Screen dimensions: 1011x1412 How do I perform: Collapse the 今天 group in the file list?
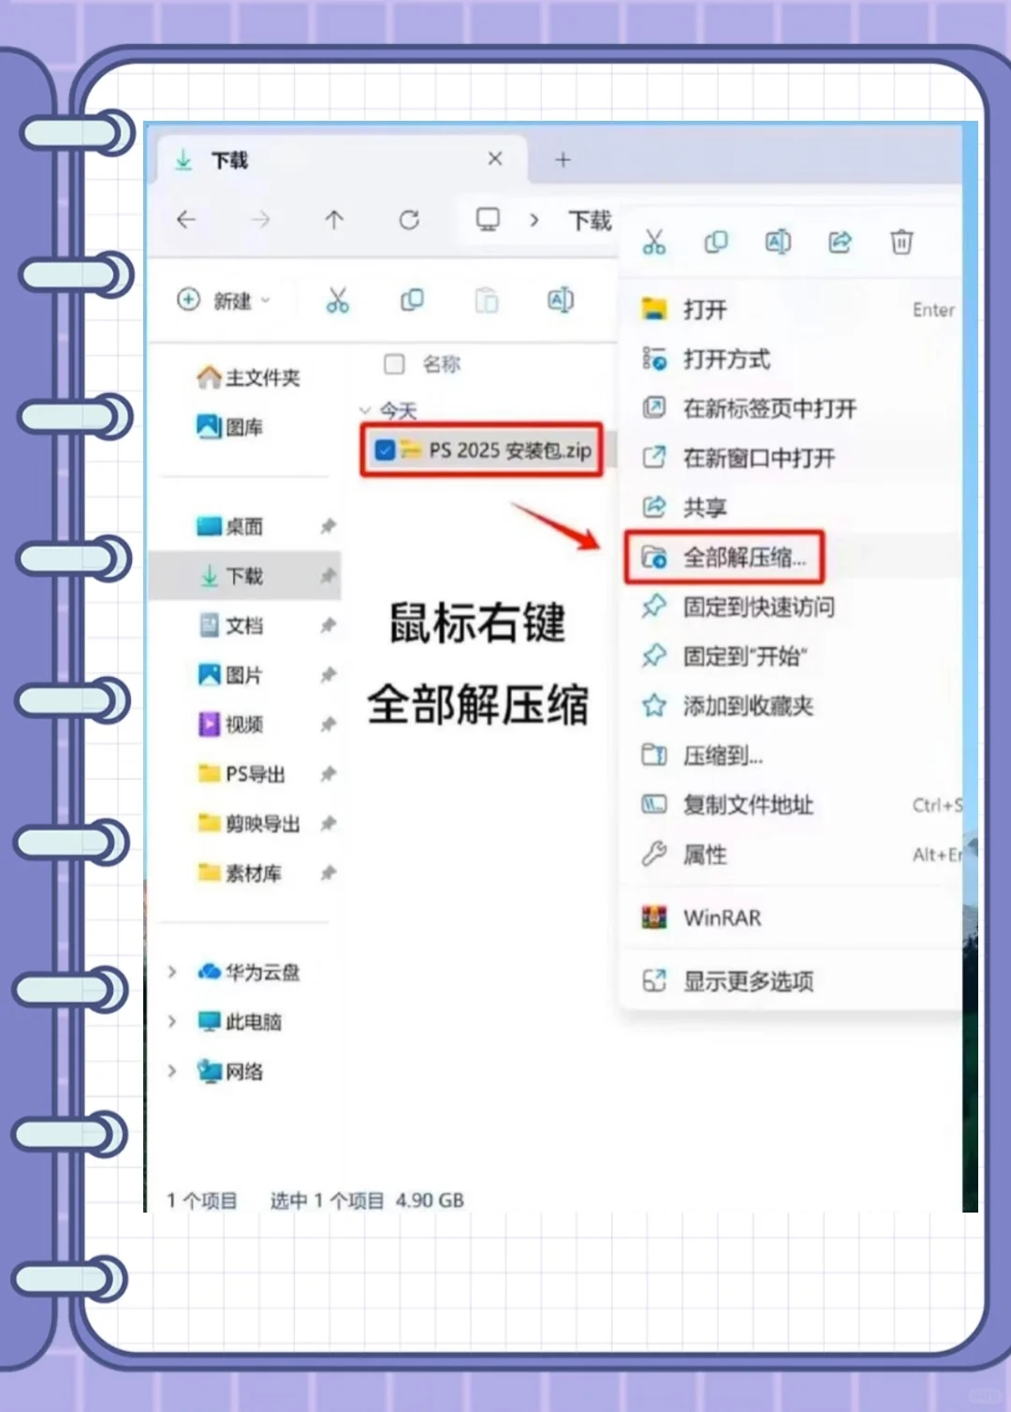(365, 411)
